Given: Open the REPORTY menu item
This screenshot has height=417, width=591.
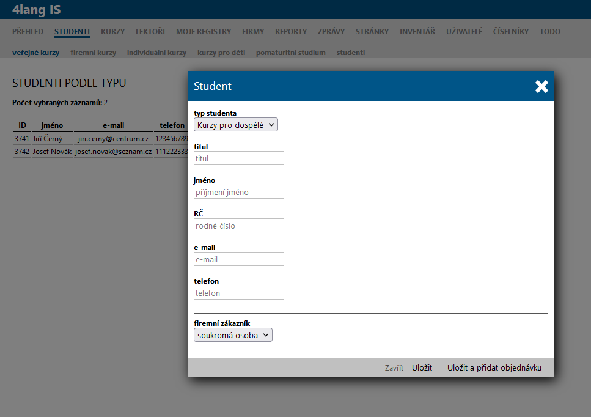Looking at the screenshot, I should [291, 32].
